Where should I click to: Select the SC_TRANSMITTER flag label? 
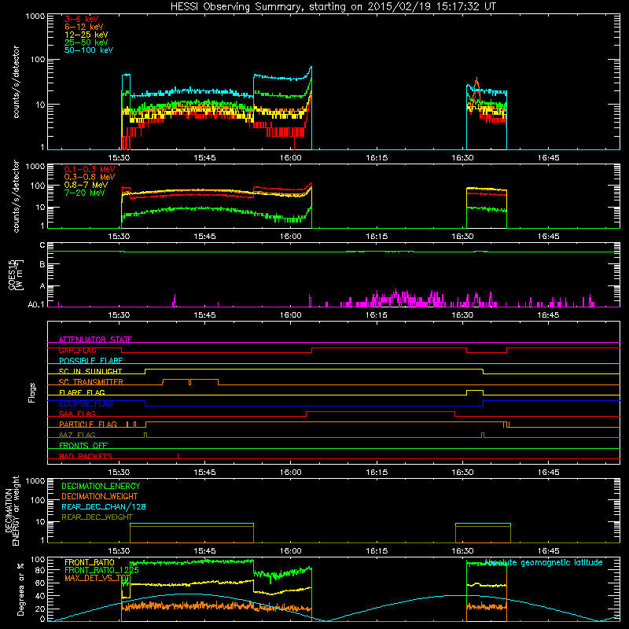tap(90, 382)
